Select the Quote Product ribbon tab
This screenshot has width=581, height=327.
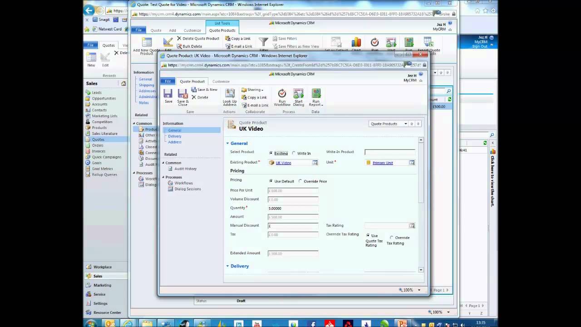tap(192, 81)
